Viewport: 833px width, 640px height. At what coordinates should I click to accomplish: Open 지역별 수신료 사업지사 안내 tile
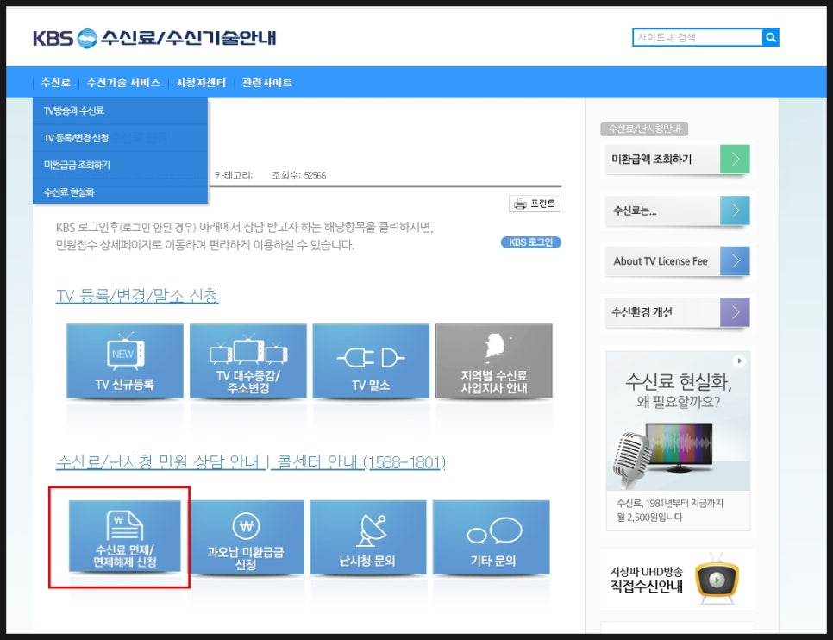[x=494, y=361]
